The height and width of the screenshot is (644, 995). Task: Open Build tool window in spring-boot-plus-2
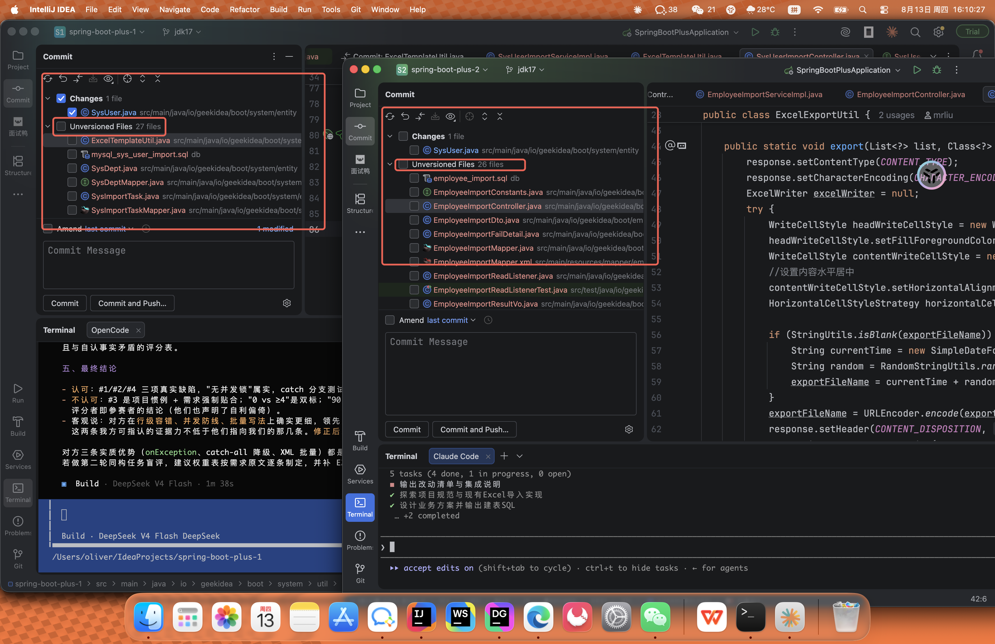[360, 441]
